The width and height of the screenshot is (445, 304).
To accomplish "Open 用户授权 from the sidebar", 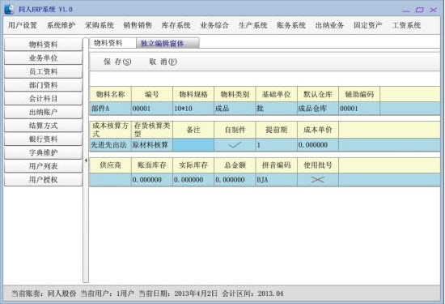I will 43,179.
